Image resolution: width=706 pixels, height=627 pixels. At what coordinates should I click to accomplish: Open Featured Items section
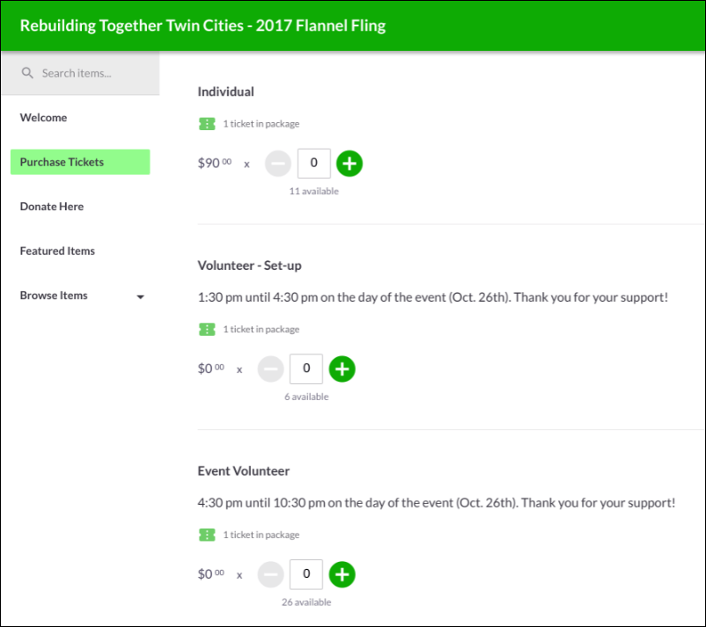57,251
